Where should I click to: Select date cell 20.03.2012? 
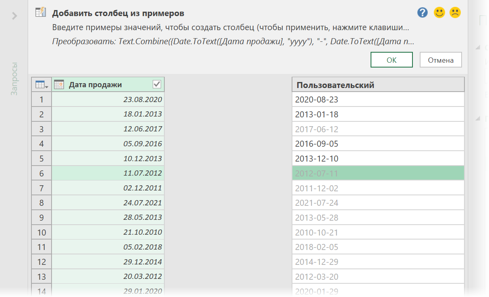tap(108, 277)
